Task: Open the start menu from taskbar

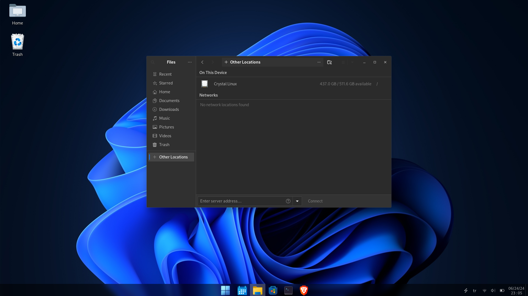Action: (x=226, y=290)
